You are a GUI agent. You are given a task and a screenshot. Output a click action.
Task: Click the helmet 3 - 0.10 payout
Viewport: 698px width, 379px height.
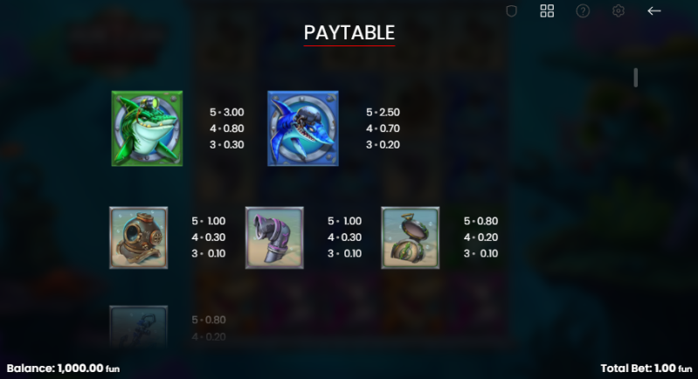pos(208,253)
